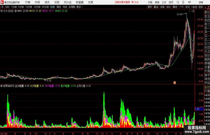Click the 游客 user account label
The width and height of the screenshot is (210, 135).
pos(201,2)
